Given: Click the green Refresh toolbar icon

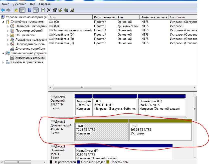Looking at the screenshot, I should [x=43, y=10].
